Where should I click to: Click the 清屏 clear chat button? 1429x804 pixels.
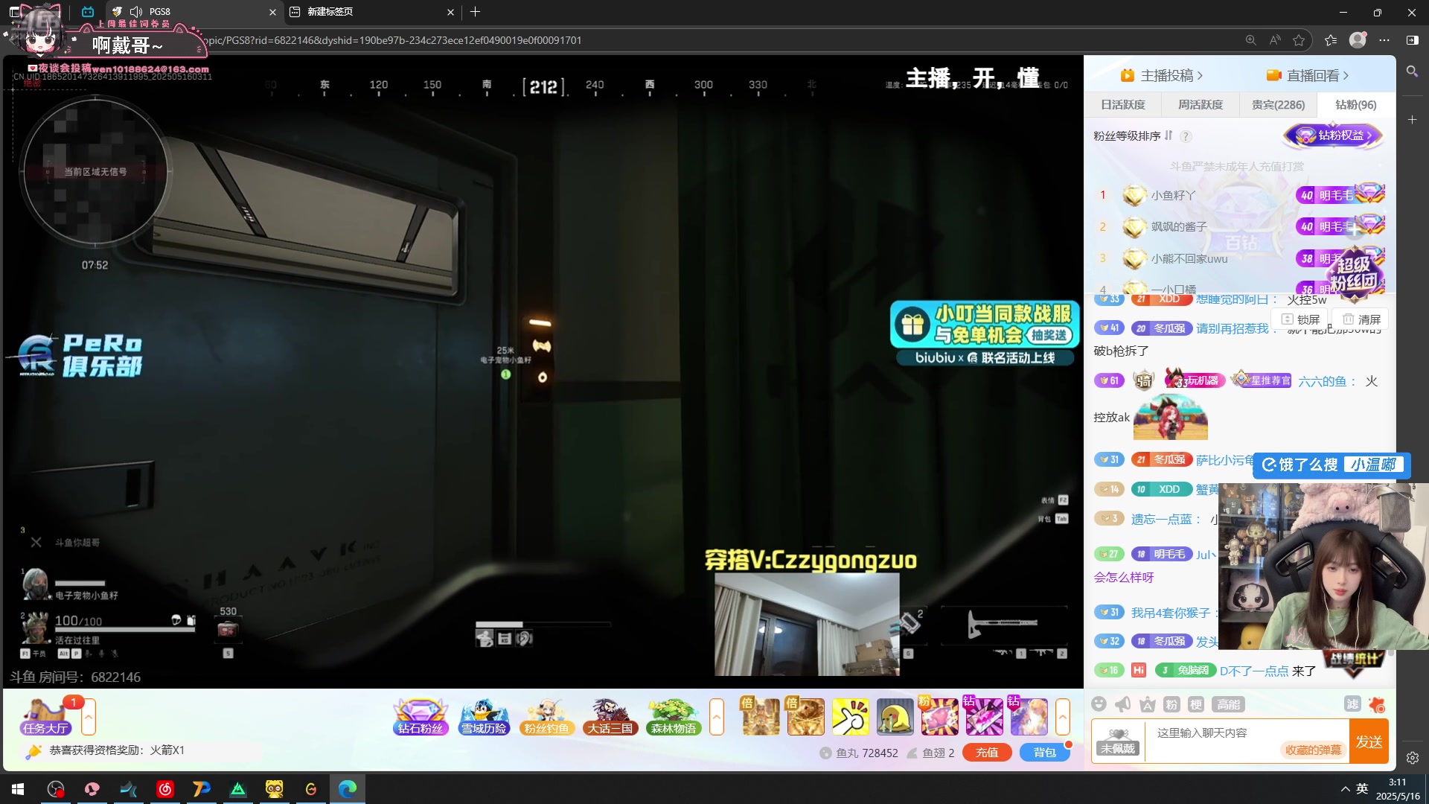point(1361,319)
